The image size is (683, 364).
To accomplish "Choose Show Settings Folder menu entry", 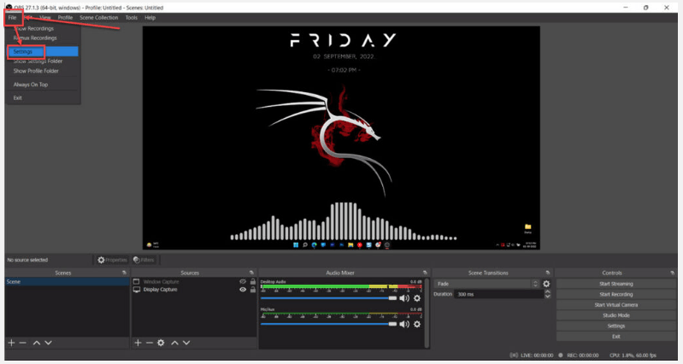I will (x=38, y=61).
